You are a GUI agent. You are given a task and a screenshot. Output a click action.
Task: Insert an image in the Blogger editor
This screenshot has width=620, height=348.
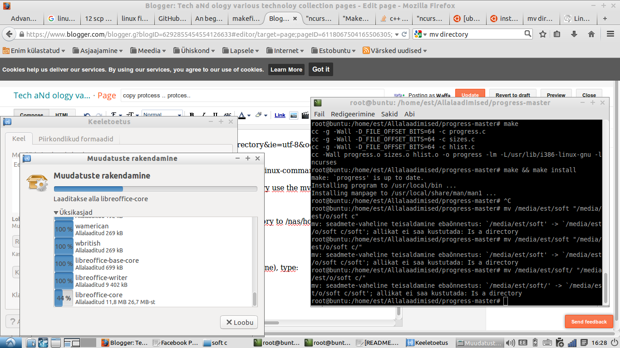click(294, 115)
